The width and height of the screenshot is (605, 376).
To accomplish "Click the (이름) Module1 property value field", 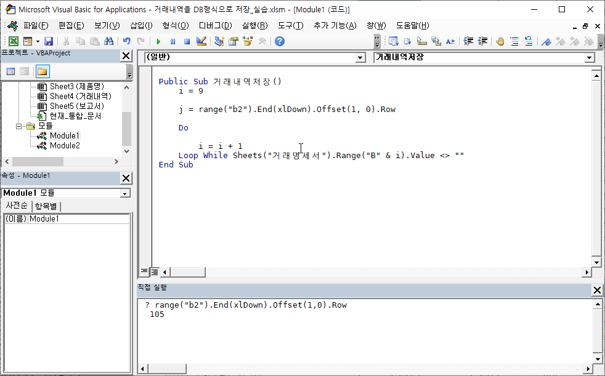I will click(x=79, y=219).
